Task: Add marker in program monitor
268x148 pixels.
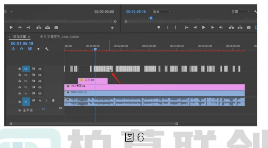Action: (158, 27)
